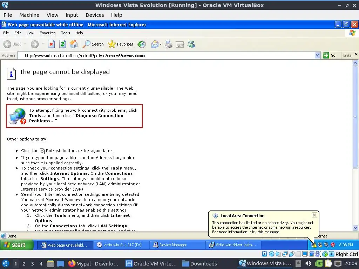This screenshot has height=269, width=359.
Task: Expand the Links toolbar chevron
Action: 356,54
